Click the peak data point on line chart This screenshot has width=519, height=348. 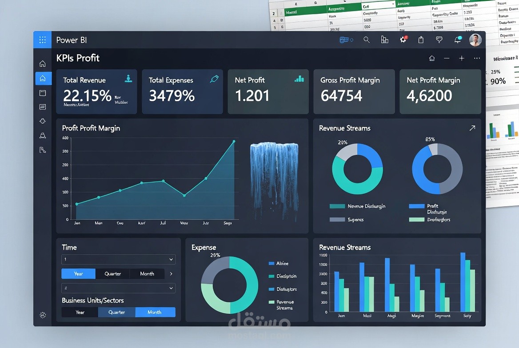pyautogui.click(x=234, y=141)
